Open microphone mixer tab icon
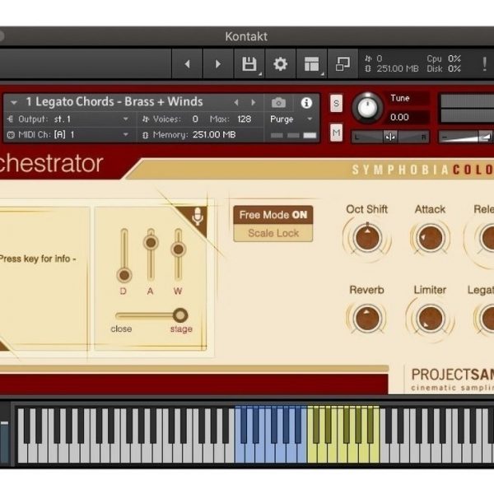The width and height of the screenshot is (494, 494). coord(198,217)
